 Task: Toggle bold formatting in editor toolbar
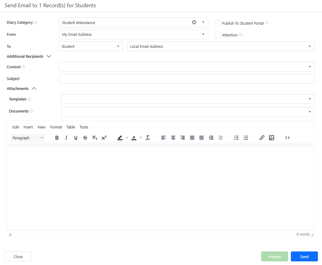click(57, 138)
